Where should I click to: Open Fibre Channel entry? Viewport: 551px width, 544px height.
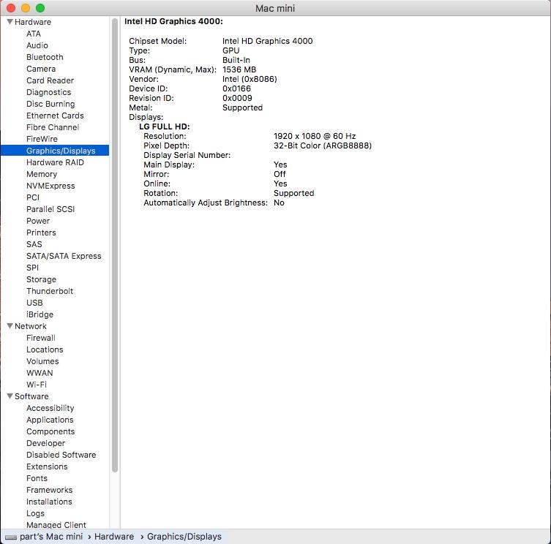click(53, 127)
